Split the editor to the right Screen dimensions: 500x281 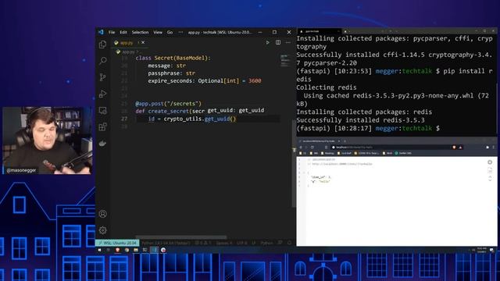pos(278,42)
